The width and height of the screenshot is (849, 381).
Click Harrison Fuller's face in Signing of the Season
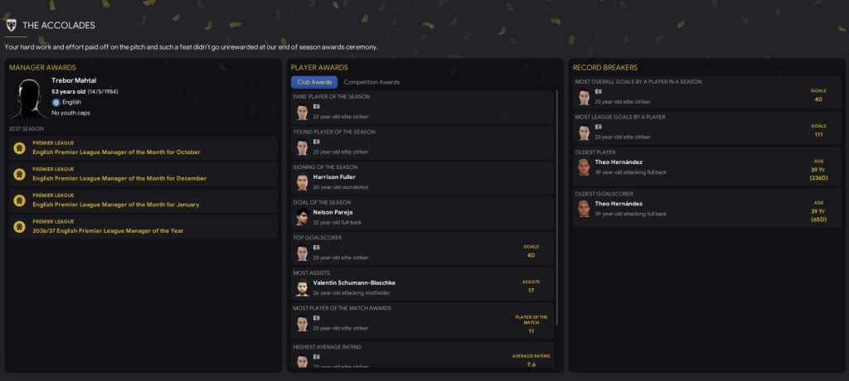(302, 182)
